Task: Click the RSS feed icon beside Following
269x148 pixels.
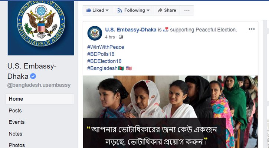Action: tap(120, 10)
